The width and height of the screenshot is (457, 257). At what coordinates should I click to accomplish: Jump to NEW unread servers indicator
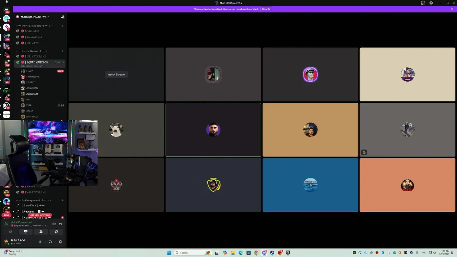[6, 216]
